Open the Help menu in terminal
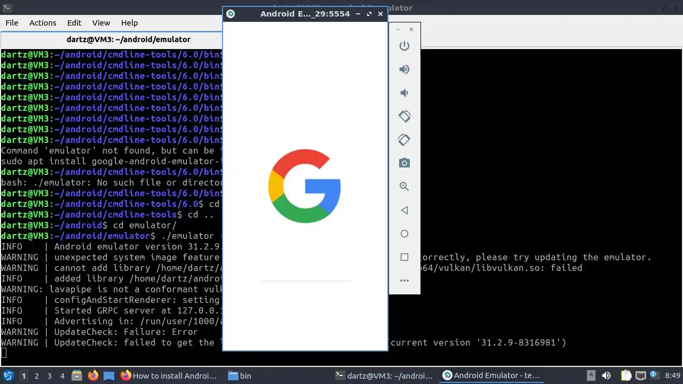 click(x=129, y=23)
